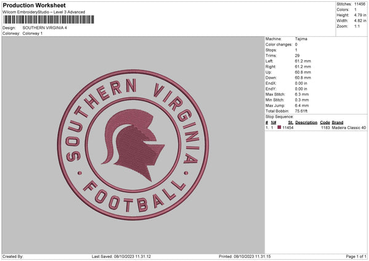This screenshot has width=369, height=261.
Task: Click the 'Code' column header
Action: 325,122
